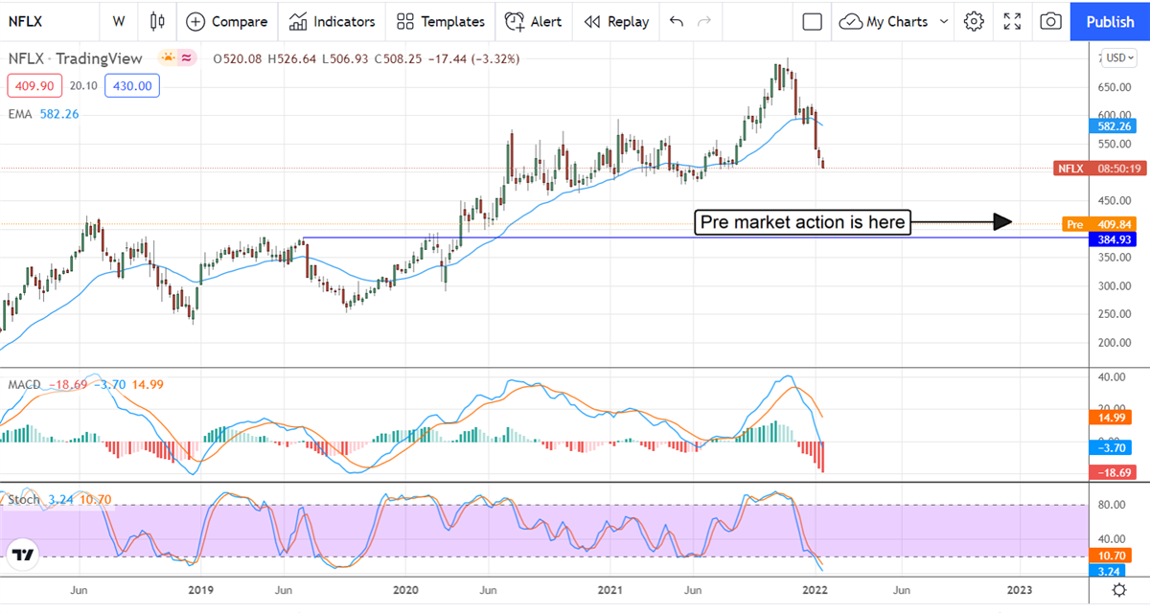Click the Publish button
1150x613 pixels.
click(1110, 21)
